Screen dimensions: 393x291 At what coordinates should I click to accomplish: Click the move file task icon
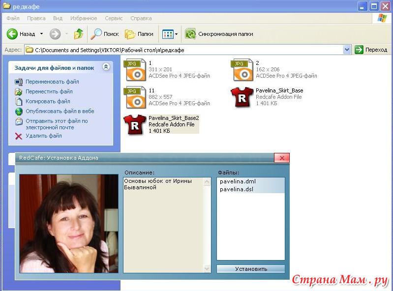coord(19,91)
